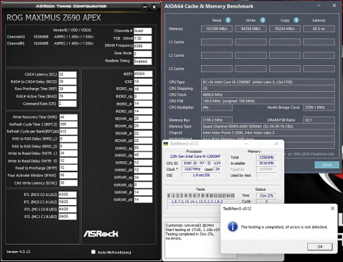343x262 pixels.
Task: Click the Gear Mode field
Action: (x=143, y=53)
